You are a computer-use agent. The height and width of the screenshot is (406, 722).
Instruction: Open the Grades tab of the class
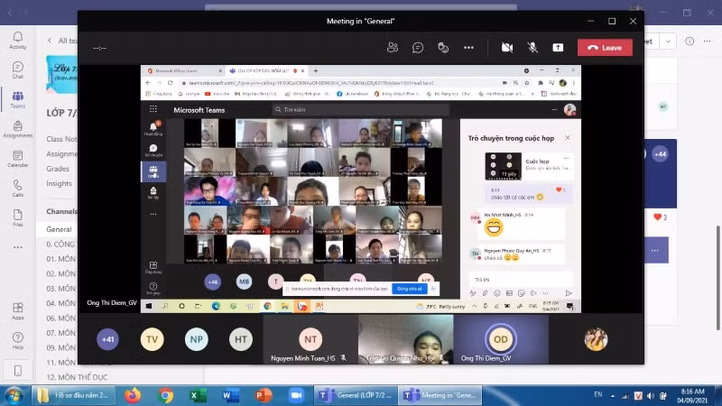coord(59,169)
